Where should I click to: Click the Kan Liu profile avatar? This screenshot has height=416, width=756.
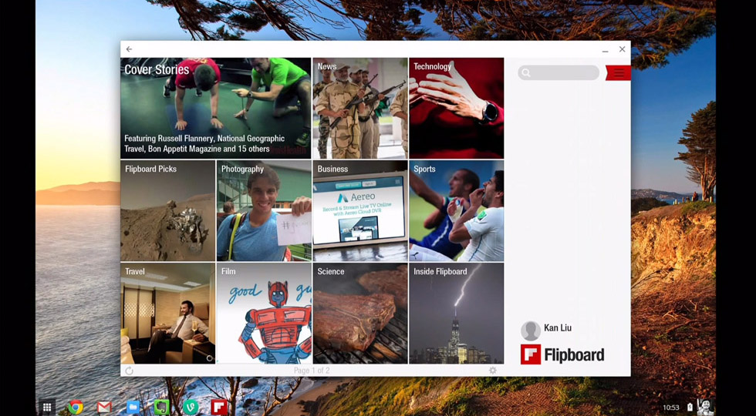[x=531, y=330]
